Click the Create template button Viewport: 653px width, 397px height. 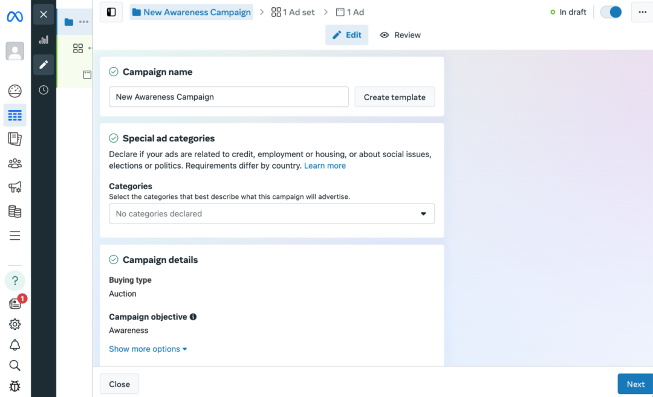click(x=394, y=97)
